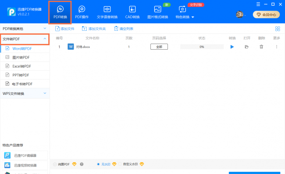285x174 pixels.
Task: Click the PDF操作 disc icon
Action: tap(82, 9)
